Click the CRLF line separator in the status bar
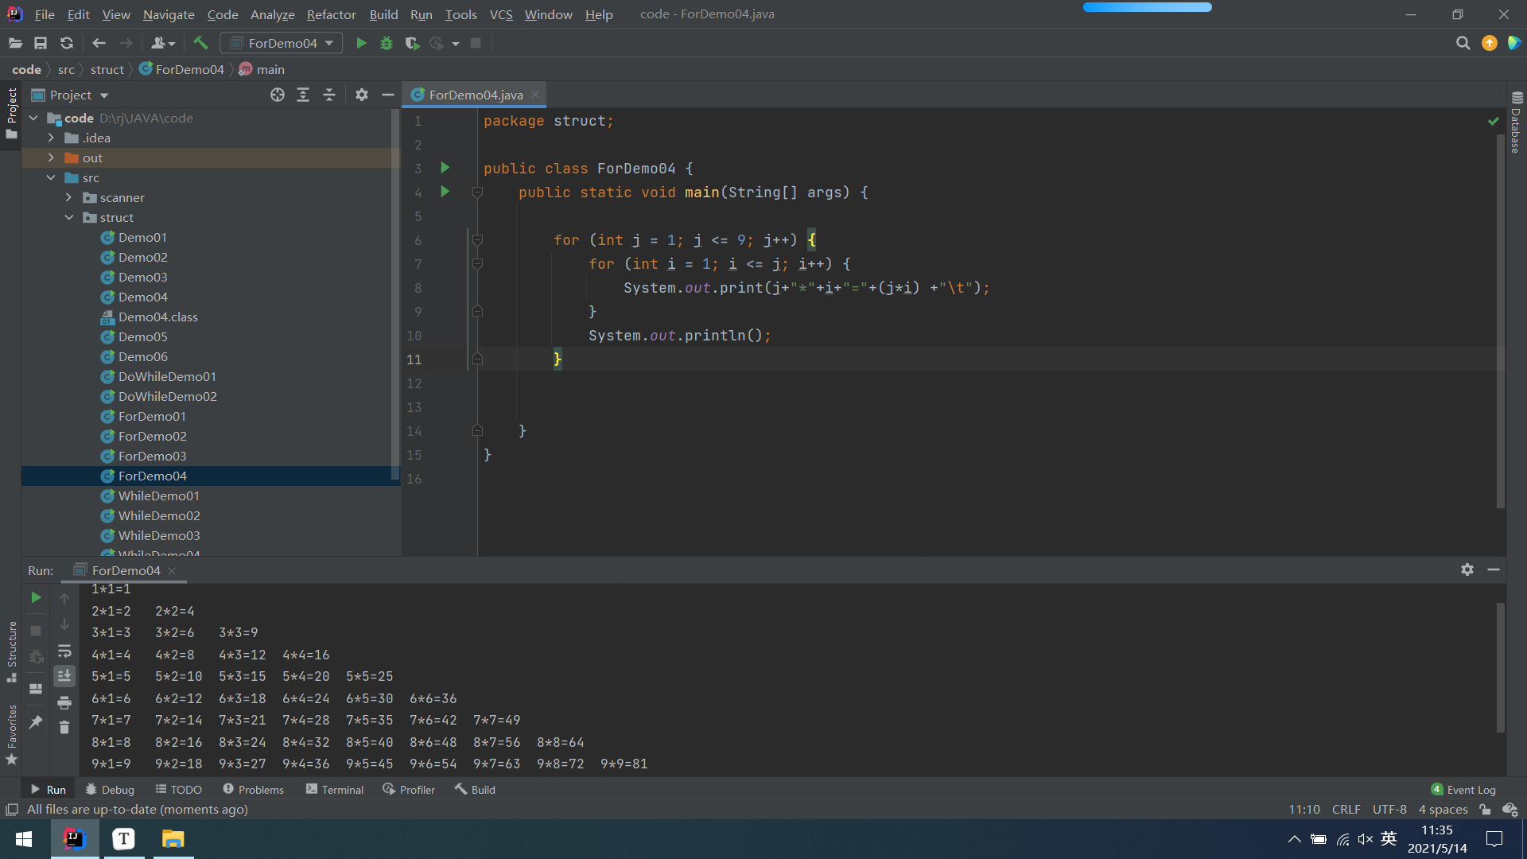The width and height of the screenshot is (1527, 859). coord(1346,810)
